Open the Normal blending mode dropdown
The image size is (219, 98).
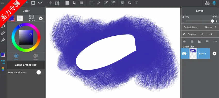pos(209,27)
